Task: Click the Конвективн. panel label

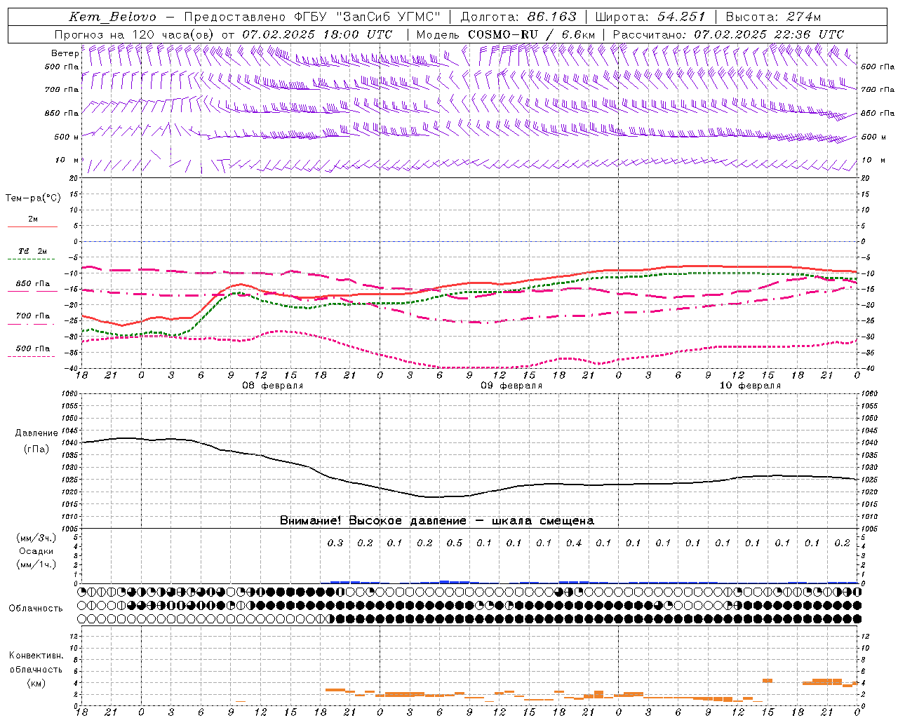Action: (36, 656)
